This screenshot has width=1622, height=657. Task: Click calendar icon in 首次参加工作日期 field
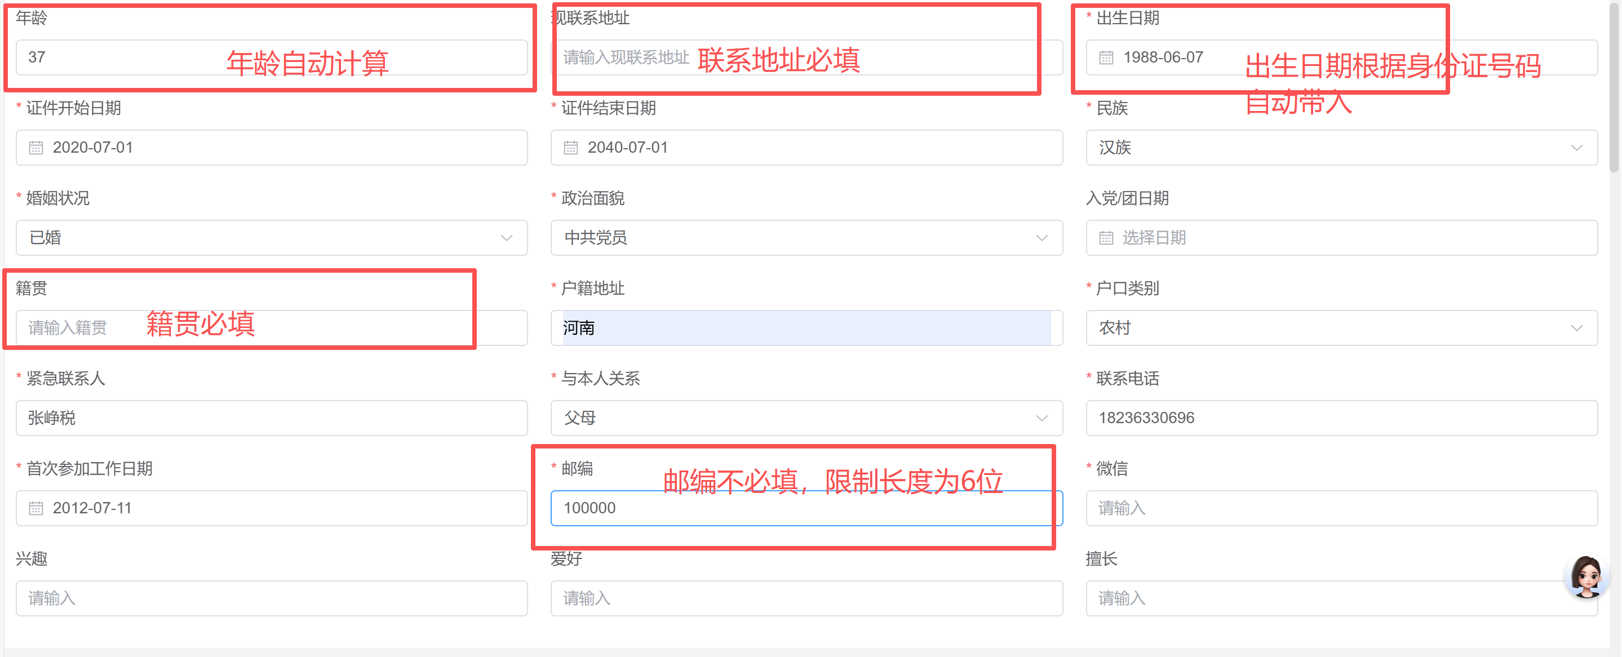(36, 508)
